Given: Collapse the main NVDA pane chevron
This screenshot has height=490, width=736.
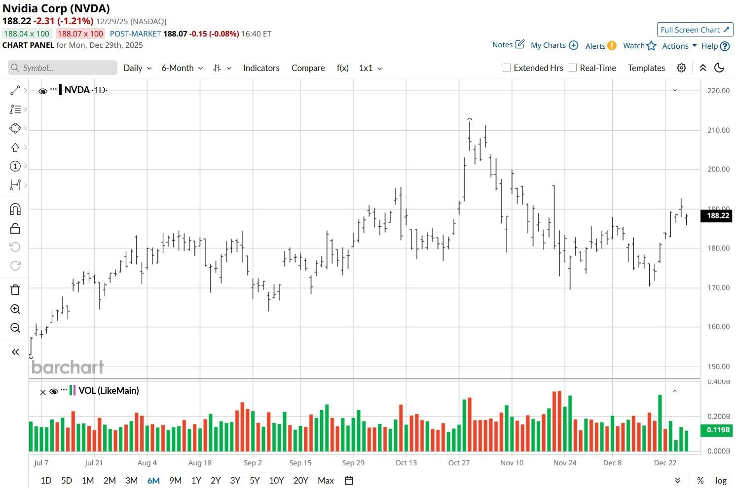Looking at the screenshot, I should tap(675, 90).
